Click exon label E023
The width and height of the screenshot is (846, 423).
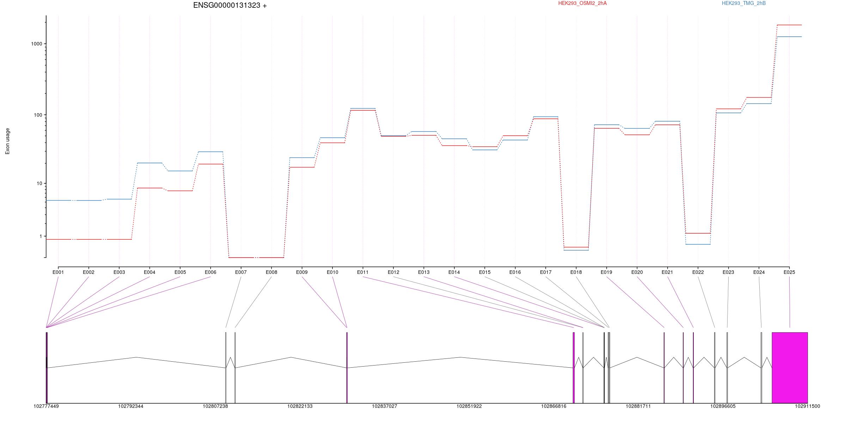click(728, 272)
